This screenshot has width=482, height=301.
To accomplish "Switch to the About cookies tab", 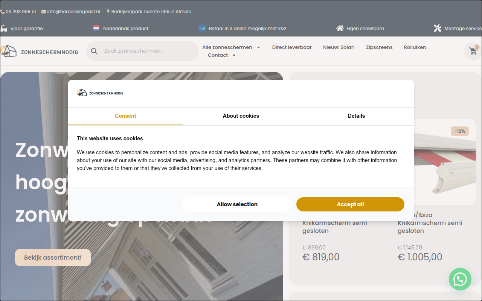I will point(241,116).
